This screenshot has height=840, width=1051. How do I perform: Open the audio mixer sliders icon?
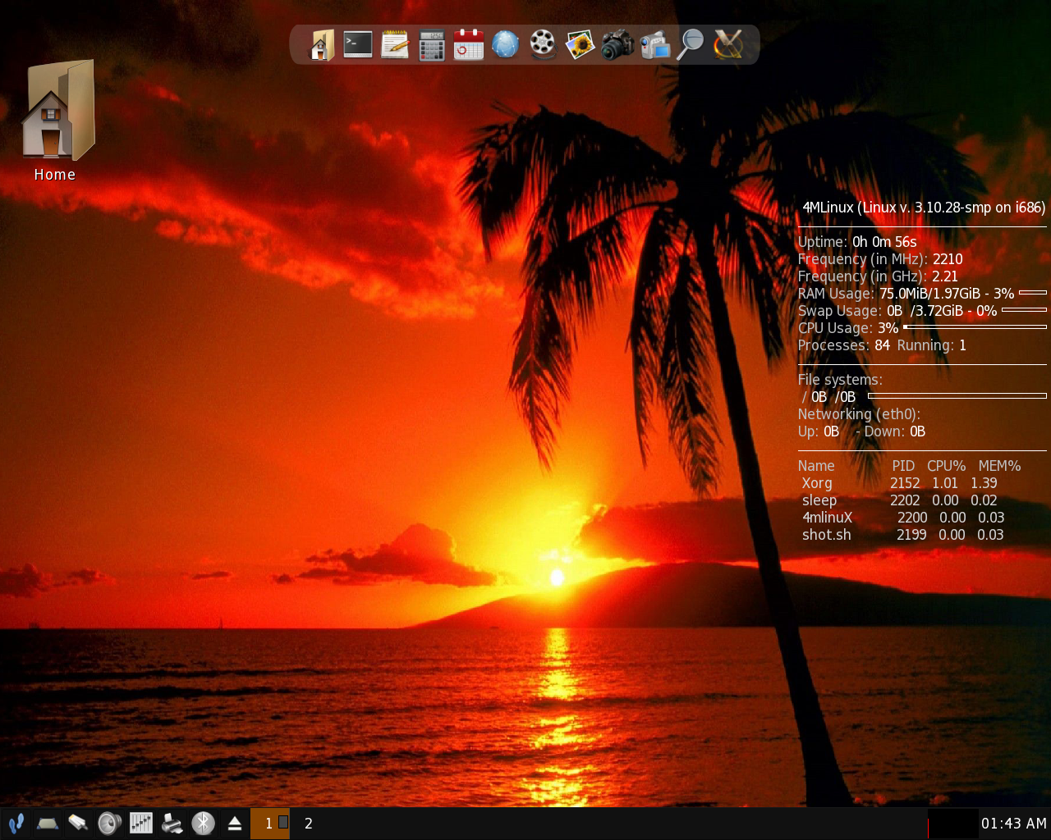click(141, 823)
